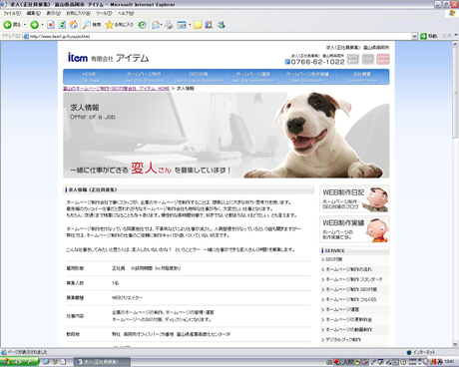Click the item アイテム company logo
Image resolution: width=459 pixels, height=367 pixels.
point(108,58)
